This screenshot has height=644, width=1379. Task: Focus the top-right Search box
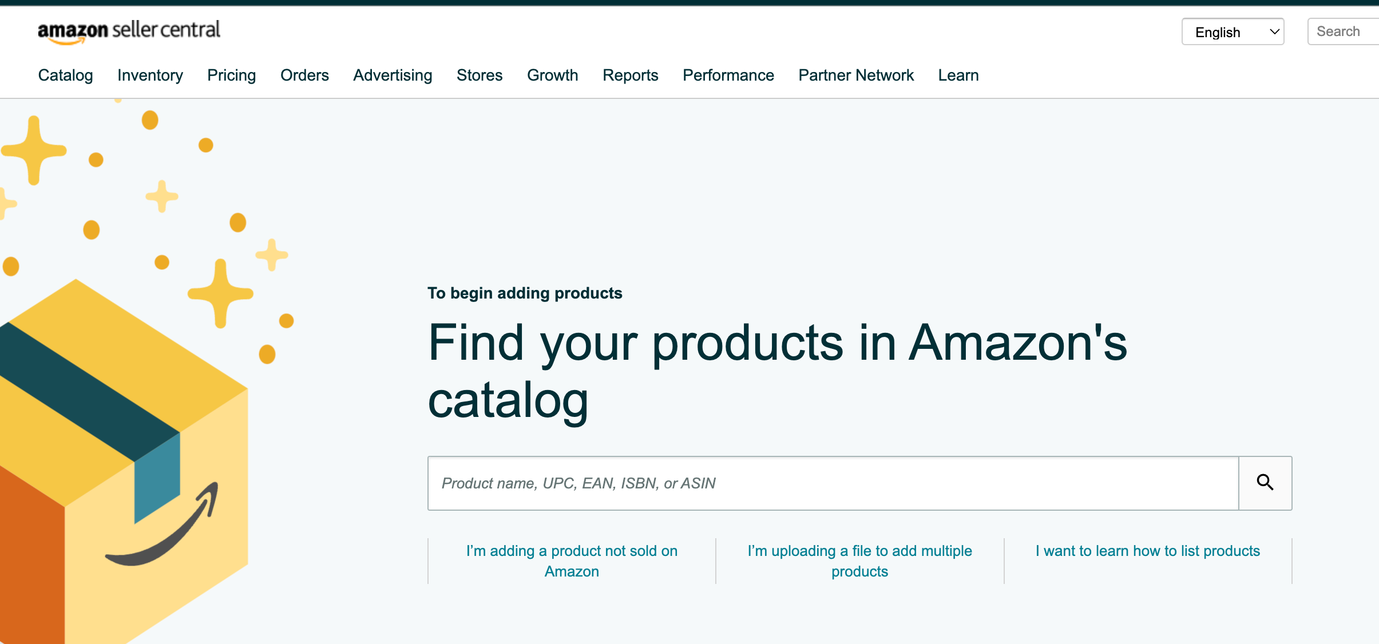point(1343,31)
